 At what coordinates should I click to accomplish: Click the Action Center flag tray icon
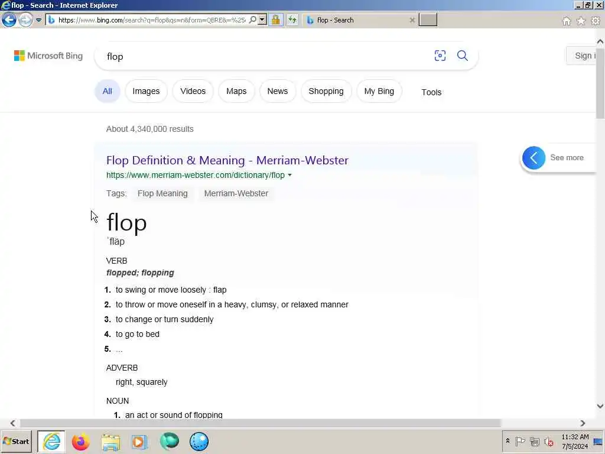(520, 441)
